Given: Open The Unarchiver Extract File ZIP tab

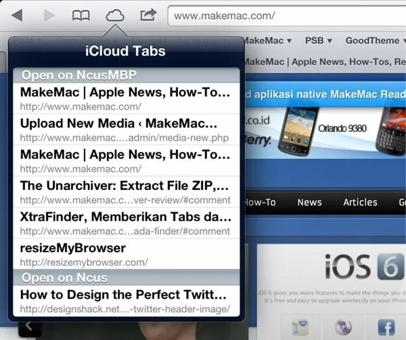Looking at the screenshot, I should pos(126,192).
